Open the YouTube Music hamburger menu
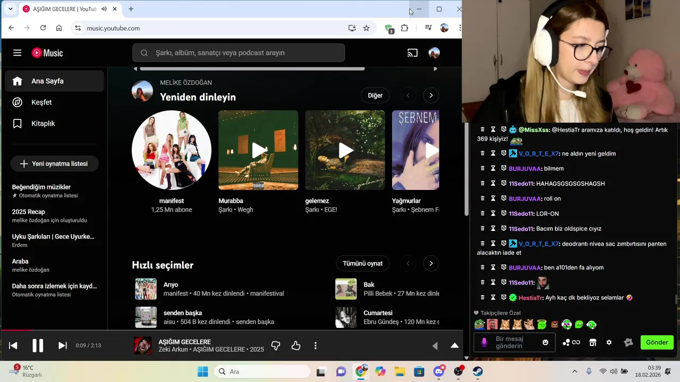Screen dimensions: 680x382 (18, 53)
